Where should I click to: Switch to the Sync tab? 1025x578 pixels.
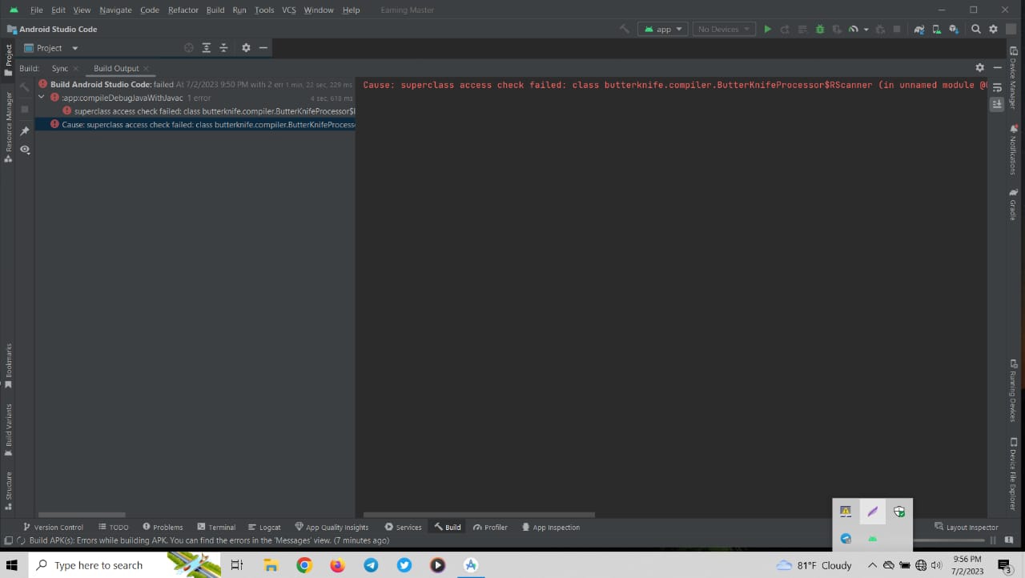tap(59, 69)
